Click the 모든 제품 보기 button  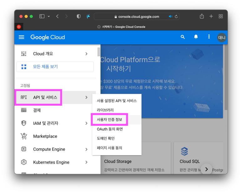pyautogui.click(x=55, y=67)
